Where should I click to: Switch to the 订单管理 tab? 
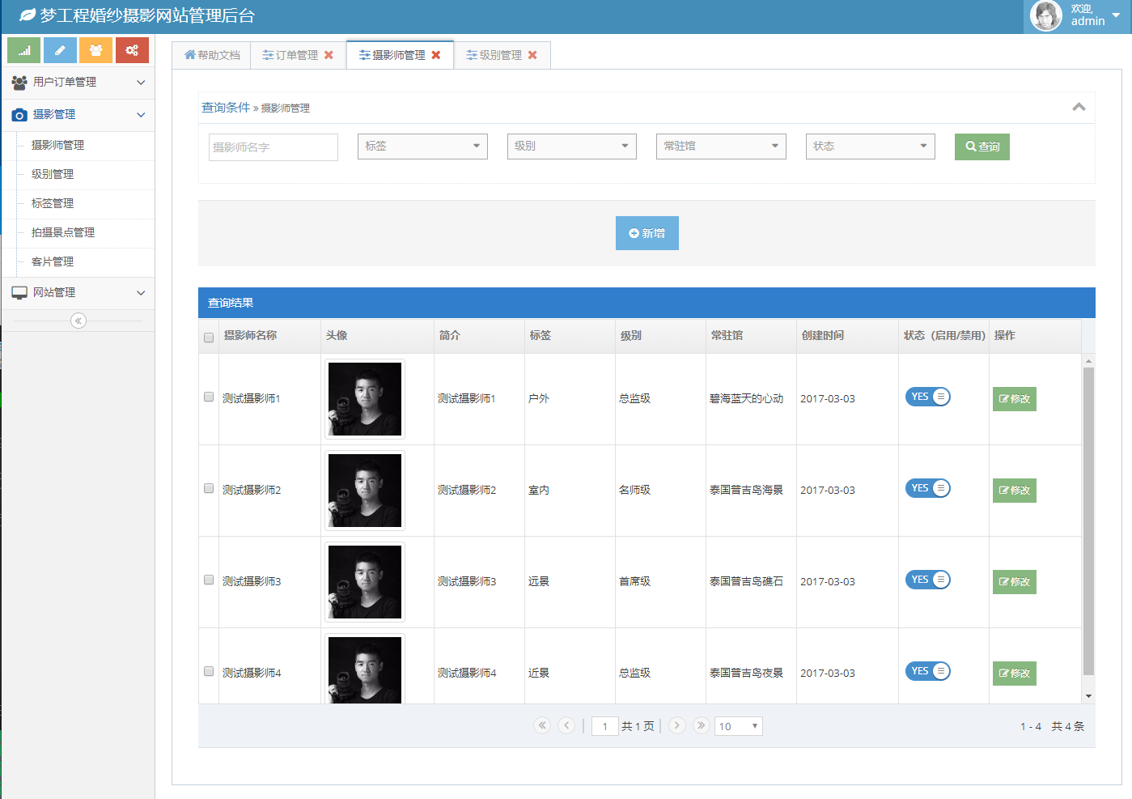291,54
